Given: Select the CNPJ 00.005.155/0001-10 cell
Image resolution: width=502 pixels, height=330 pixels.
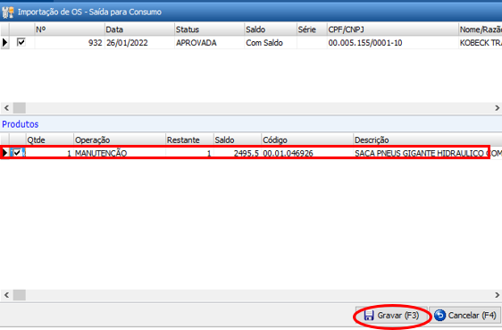Looking at the screenshot, I should pos(392,43).
